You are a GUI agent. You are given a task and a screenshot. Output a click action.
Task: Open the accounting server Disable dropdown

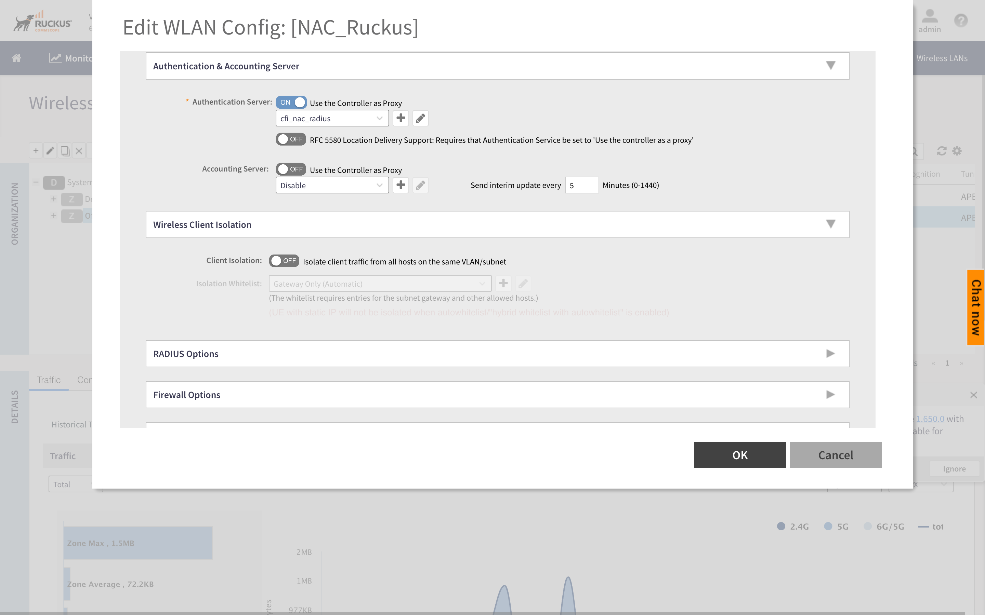click(x=332, y=186)
